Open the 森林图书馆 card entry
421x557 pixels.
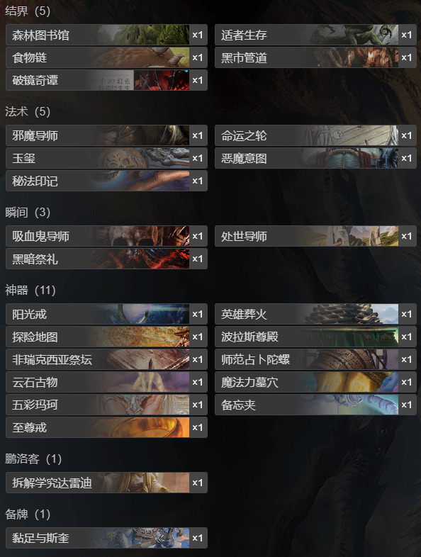pos(106,35)
